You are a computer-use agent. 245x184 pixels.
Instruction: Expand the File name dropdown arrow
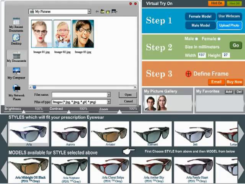[109, 95]
